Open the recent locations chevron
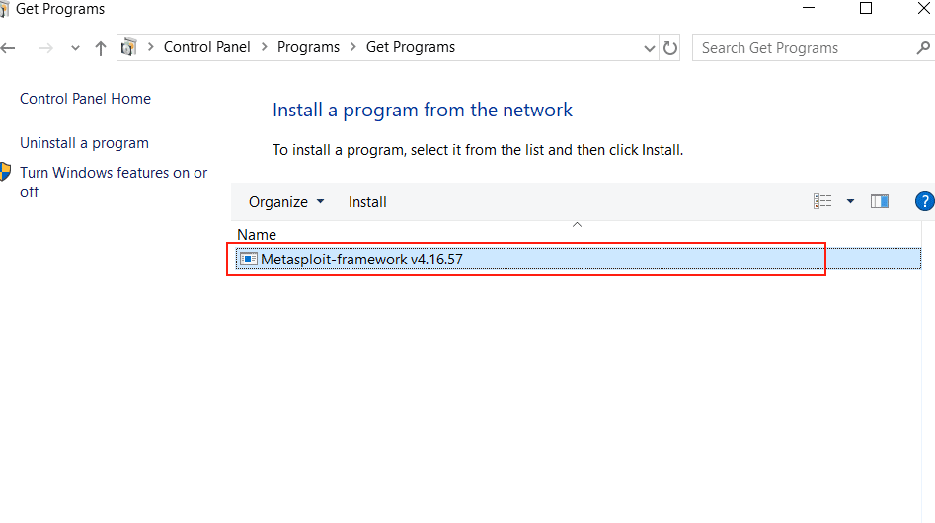Viewport: 935px width, 523px height. 75,48
